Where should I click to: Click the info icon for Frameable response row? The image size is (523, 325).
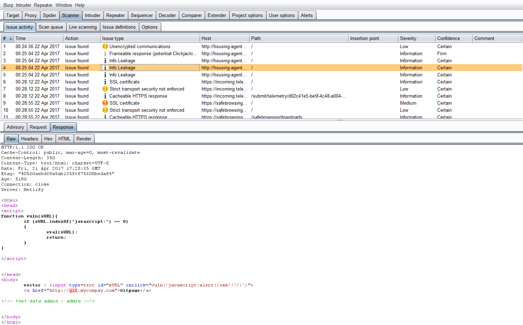click(x=105, y=53)
